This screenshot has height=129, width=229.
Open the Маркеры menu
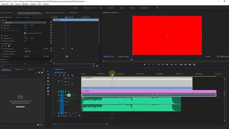25,4
